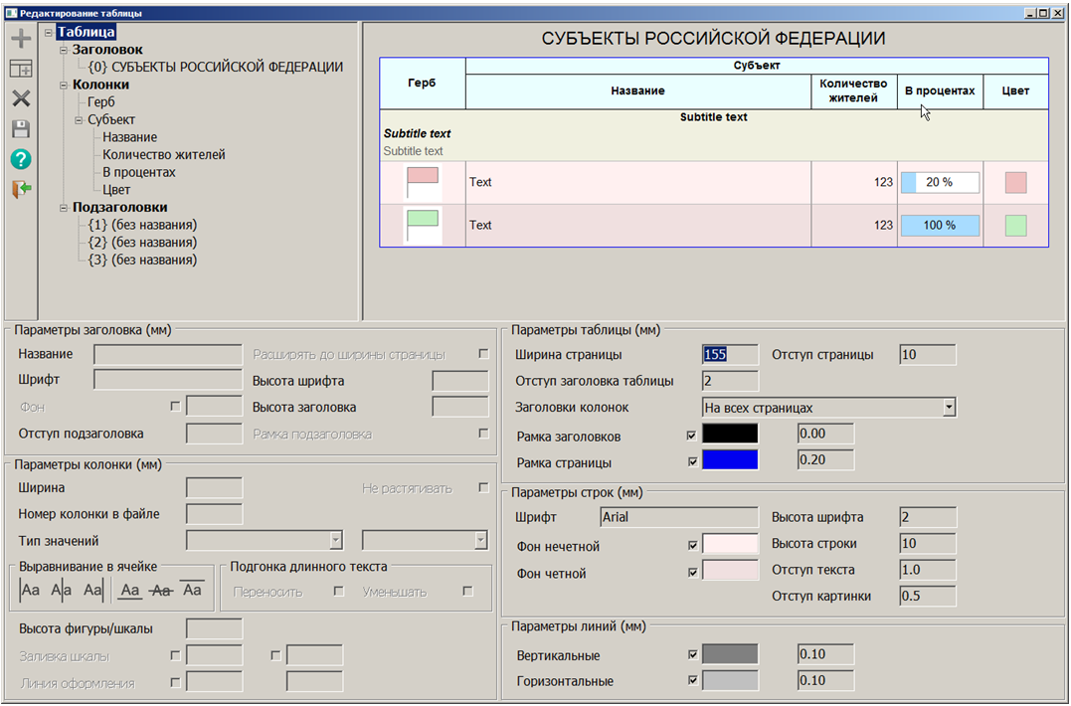
Task: Click the add table column icon
Action: click(x=21, y=69)
